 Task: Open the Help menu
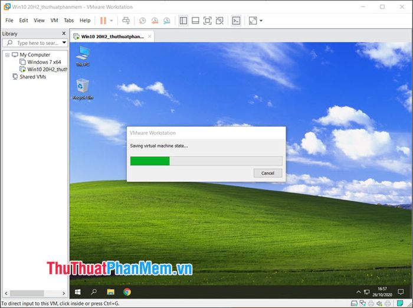[x=85, y=20]
